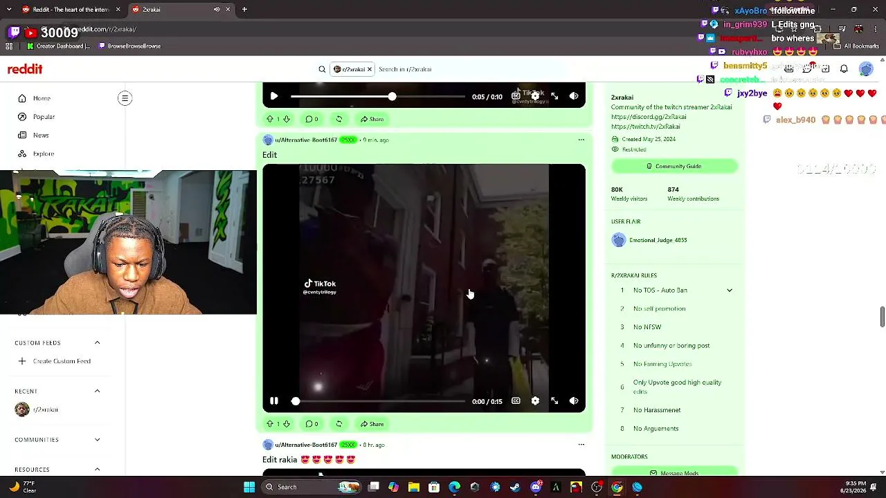886x498 pixels.
Task: Open Discord from the taskbar
Action: tap(536, 487)
